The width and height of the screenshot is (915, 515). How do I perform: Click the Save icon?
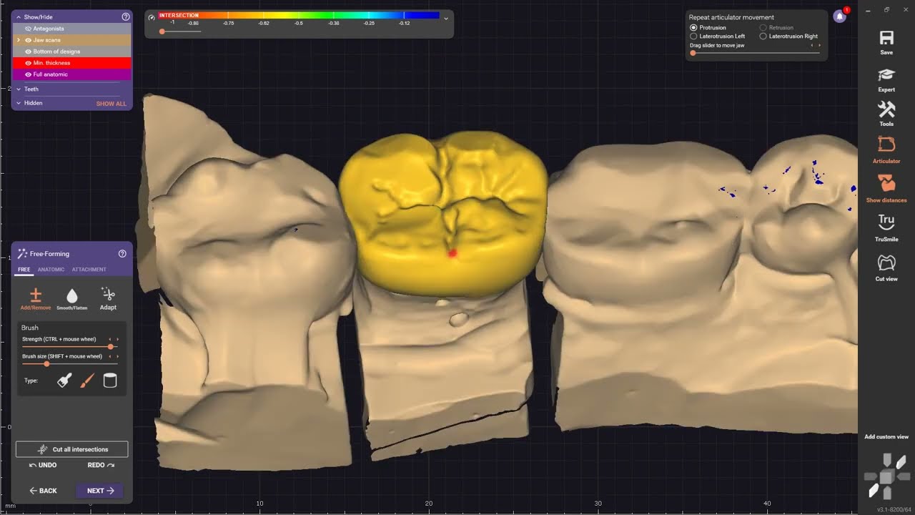[x=886, y=43]
